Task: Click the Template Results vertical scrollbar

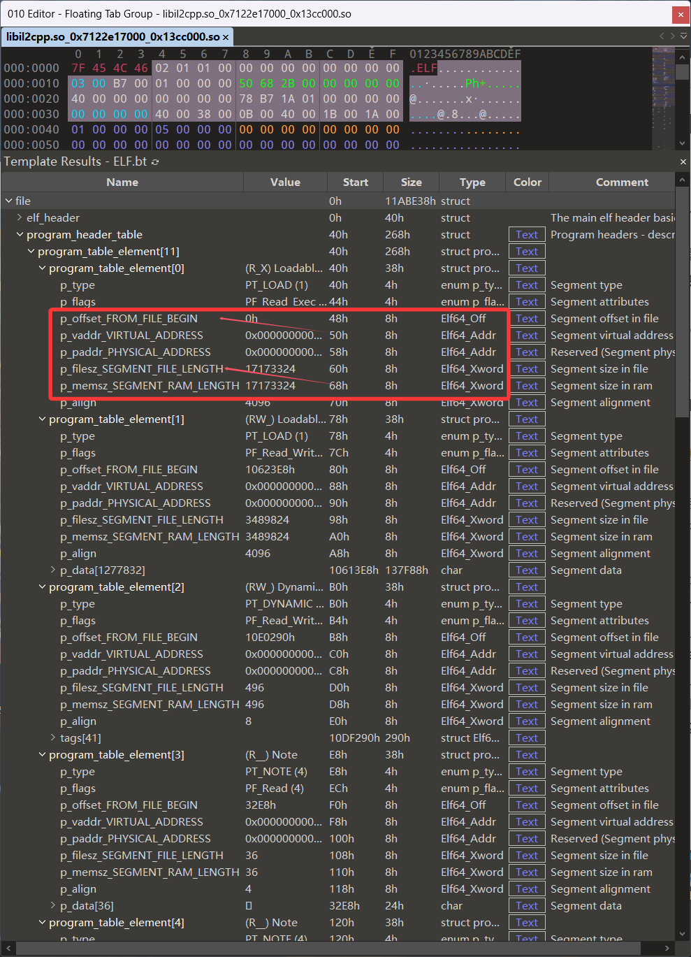Action: pyautogui.click(x=683, y=303)
